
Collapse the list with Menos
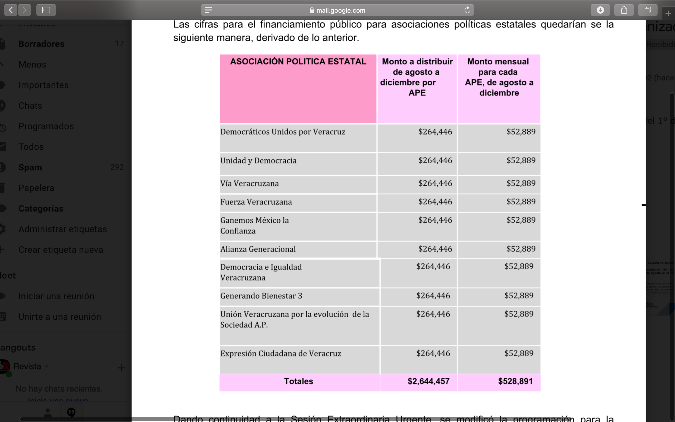click(32, 64)
